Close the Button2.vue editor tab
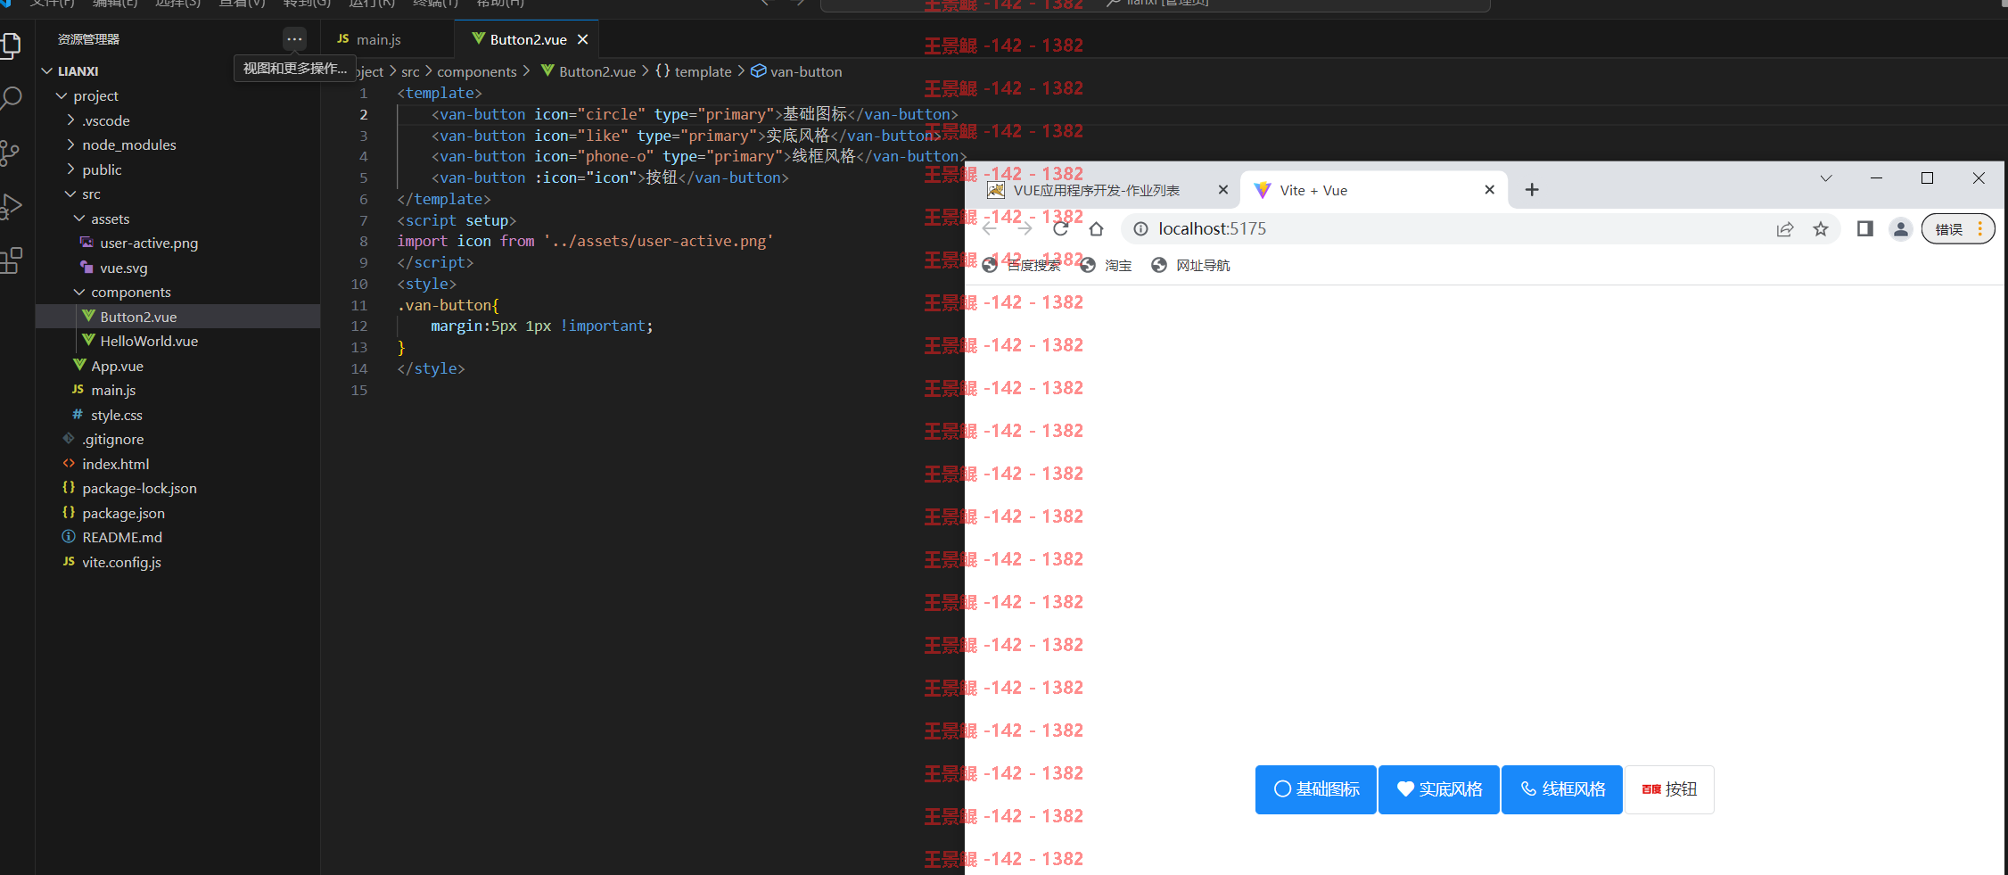This screenshot has height=875, width=2008. point(583,39)
